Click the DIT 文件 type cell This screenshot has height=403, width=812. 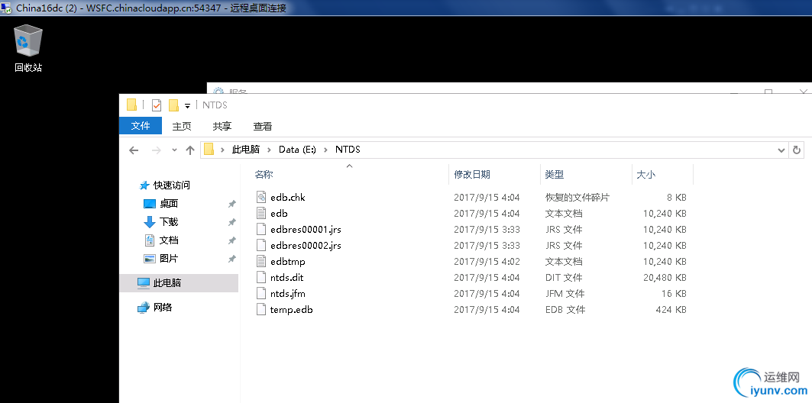click(x=564, y=277)
